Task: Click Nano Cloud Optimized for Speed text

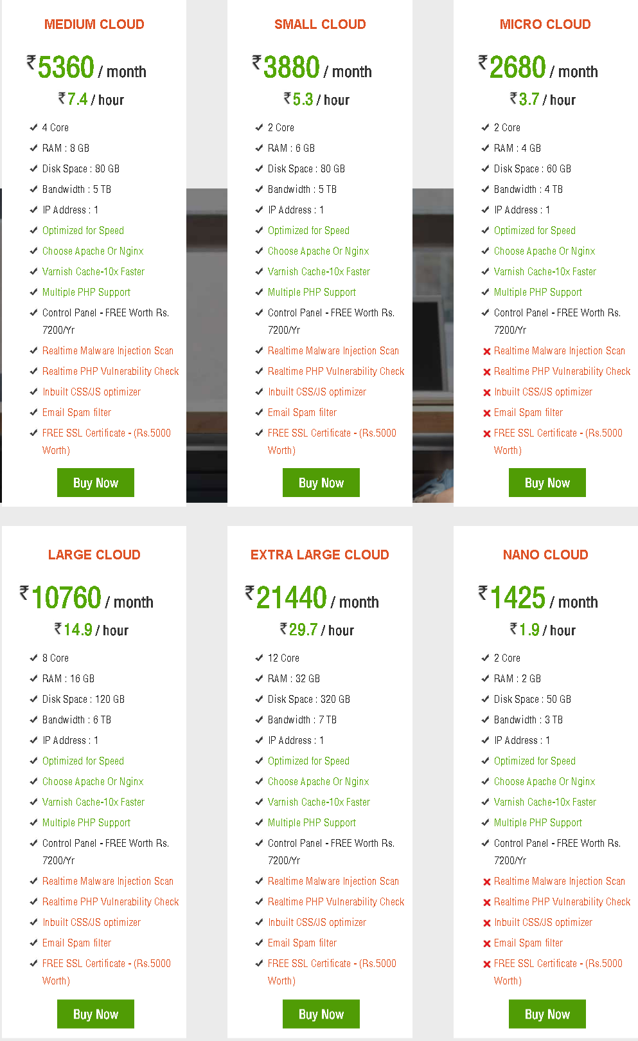Action: [535, 761]
